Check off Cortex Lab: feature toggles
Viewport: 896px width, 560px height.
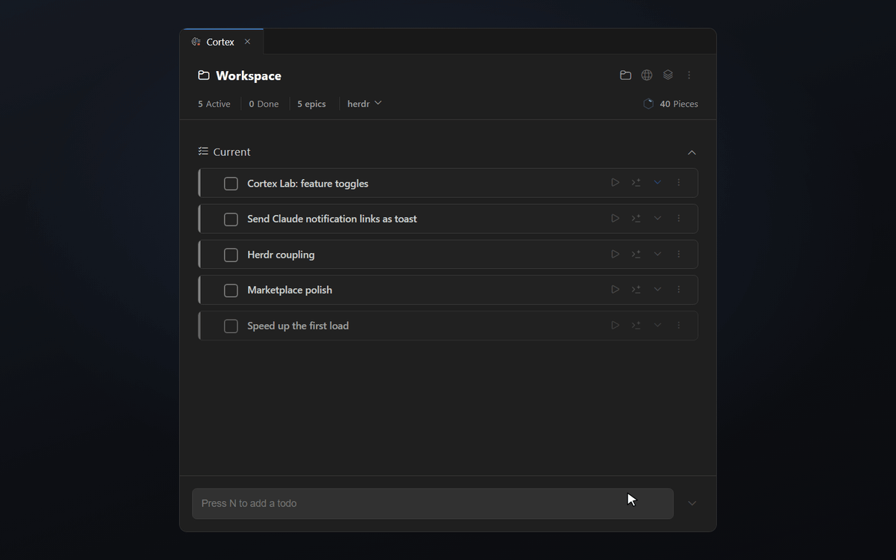coord(231,184)
